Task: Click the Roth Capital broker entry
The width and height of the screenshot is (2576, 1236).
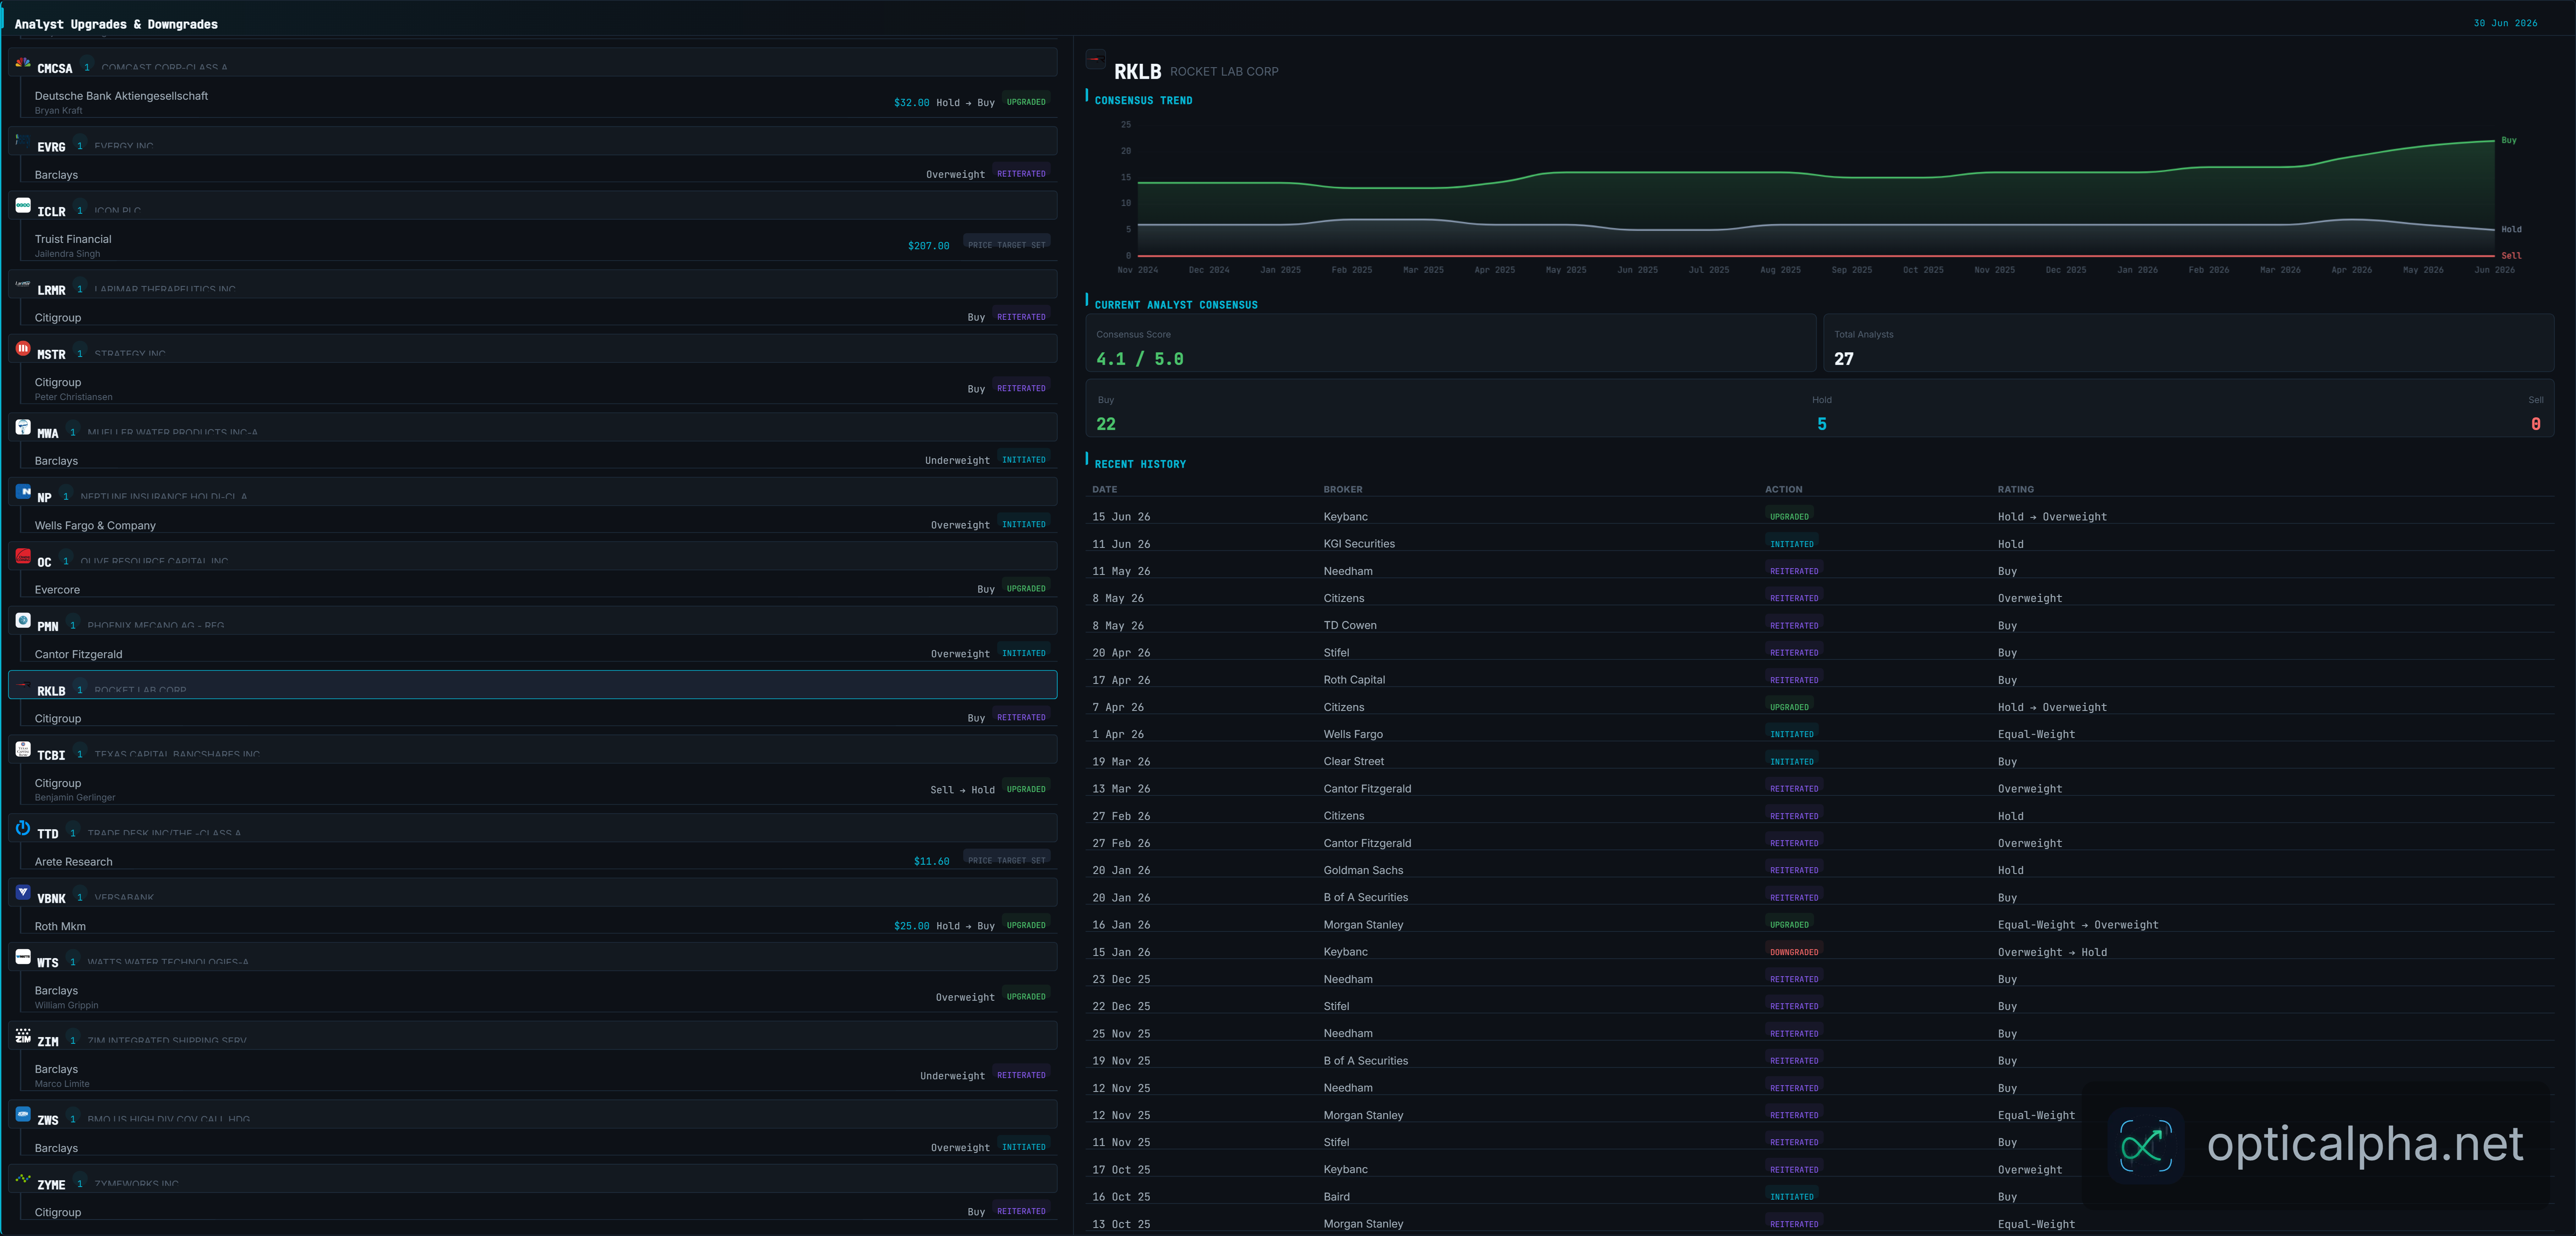Action: (1354, 680)
